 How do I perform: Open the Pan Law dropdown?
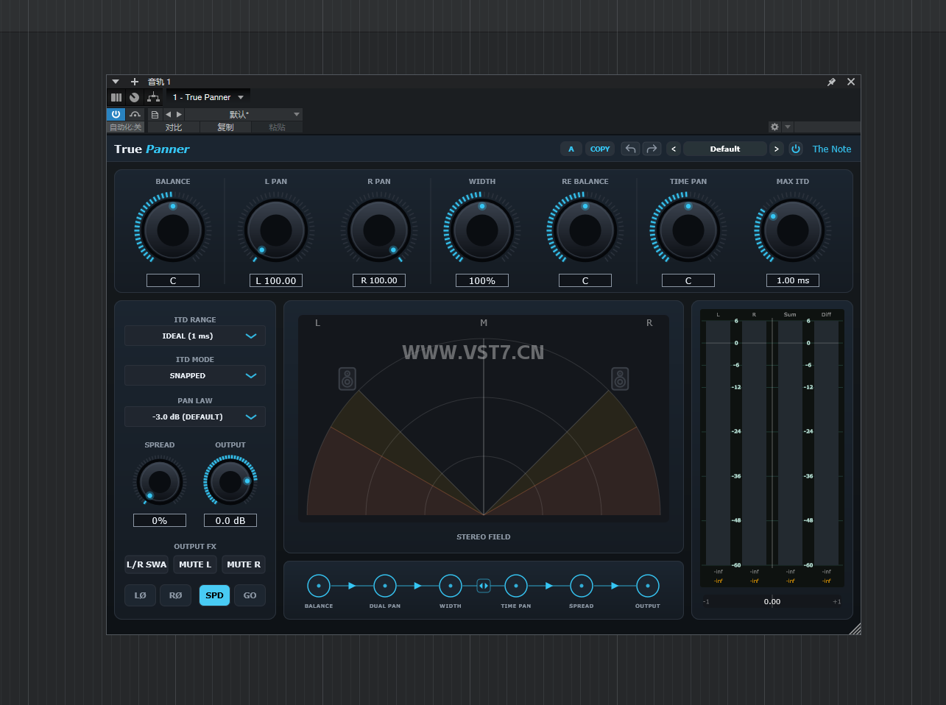[x=195, y=417]
